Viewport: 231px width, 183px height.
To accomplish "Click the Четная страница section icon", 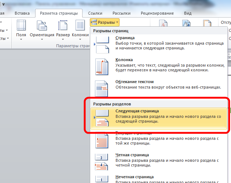I will (x=102, y=160).
